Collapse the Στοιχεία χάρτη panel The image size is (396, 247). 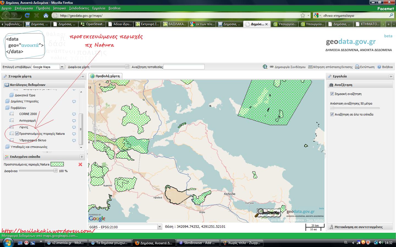coord(82,77)
